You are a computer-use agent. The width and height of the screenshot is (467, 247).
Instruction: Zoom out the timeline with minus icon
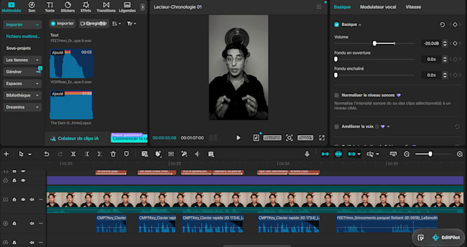click(407, 154)
